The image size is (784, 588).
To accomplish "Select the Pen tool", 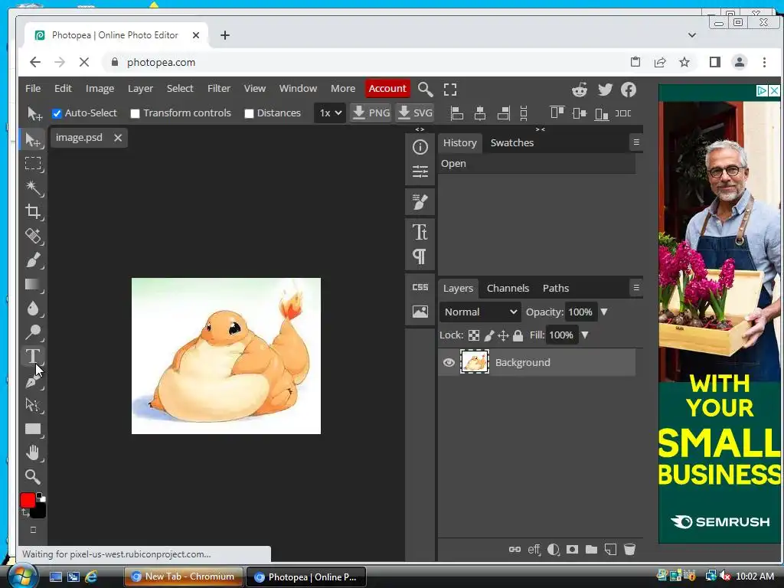I will click(33, 381).
